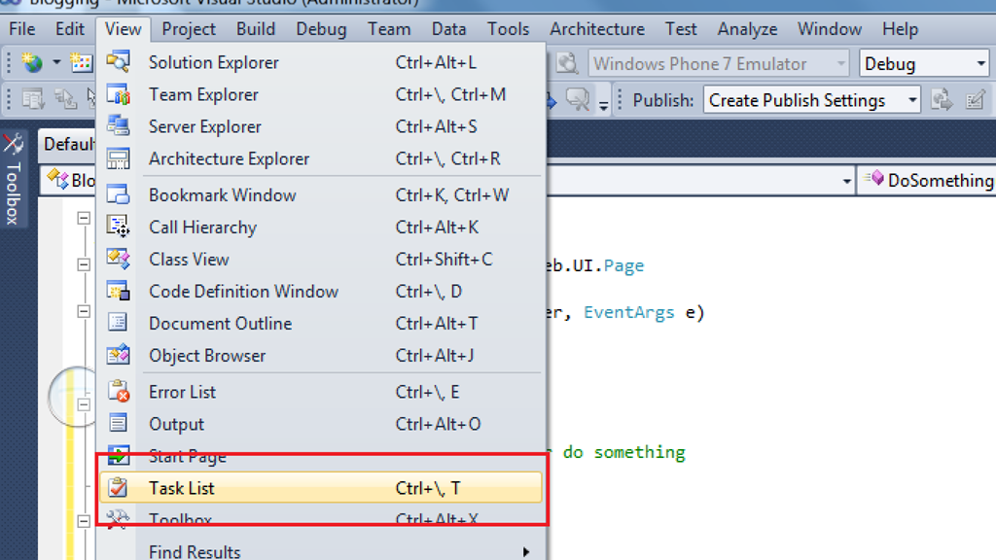Screen dimensions: 996x560
Task: Click the Add New Item toolbar icon
Action: [82, 63]
